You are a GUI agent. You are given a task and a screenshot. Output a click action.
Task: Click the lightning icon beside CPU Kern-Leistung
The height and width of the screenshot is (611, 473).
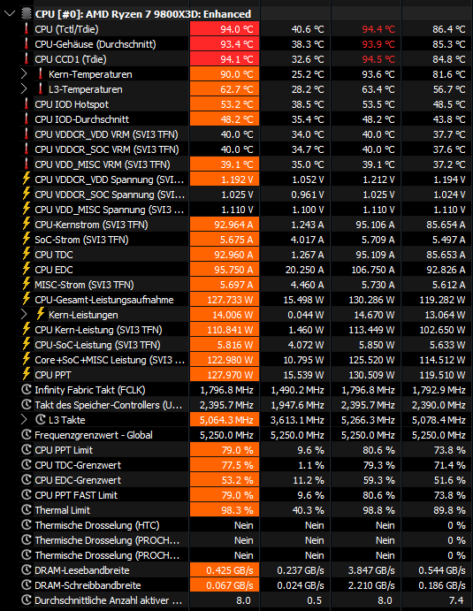[27, 329]
